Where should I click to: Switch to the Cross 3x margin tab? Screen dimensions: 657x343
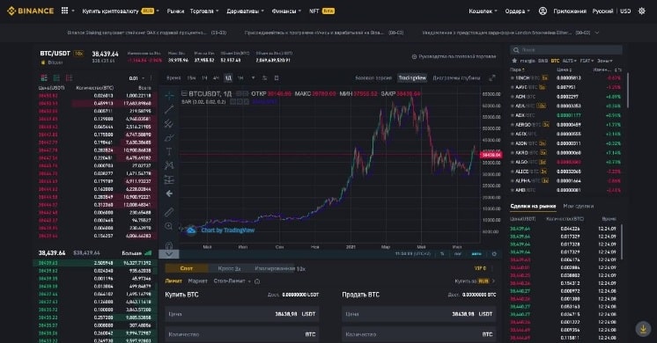tap(229, 268)
